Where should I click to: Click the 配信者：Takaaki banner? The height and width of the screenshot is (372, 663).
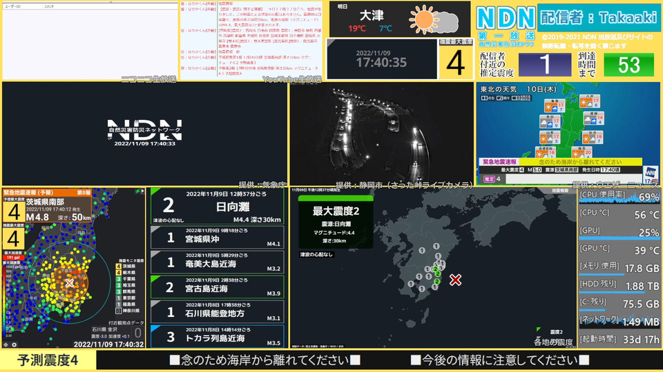coord(599,17)
